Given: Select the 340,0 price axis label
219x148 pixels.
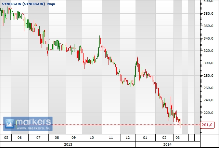Looking at the screenshot, I should coord(208,38).
